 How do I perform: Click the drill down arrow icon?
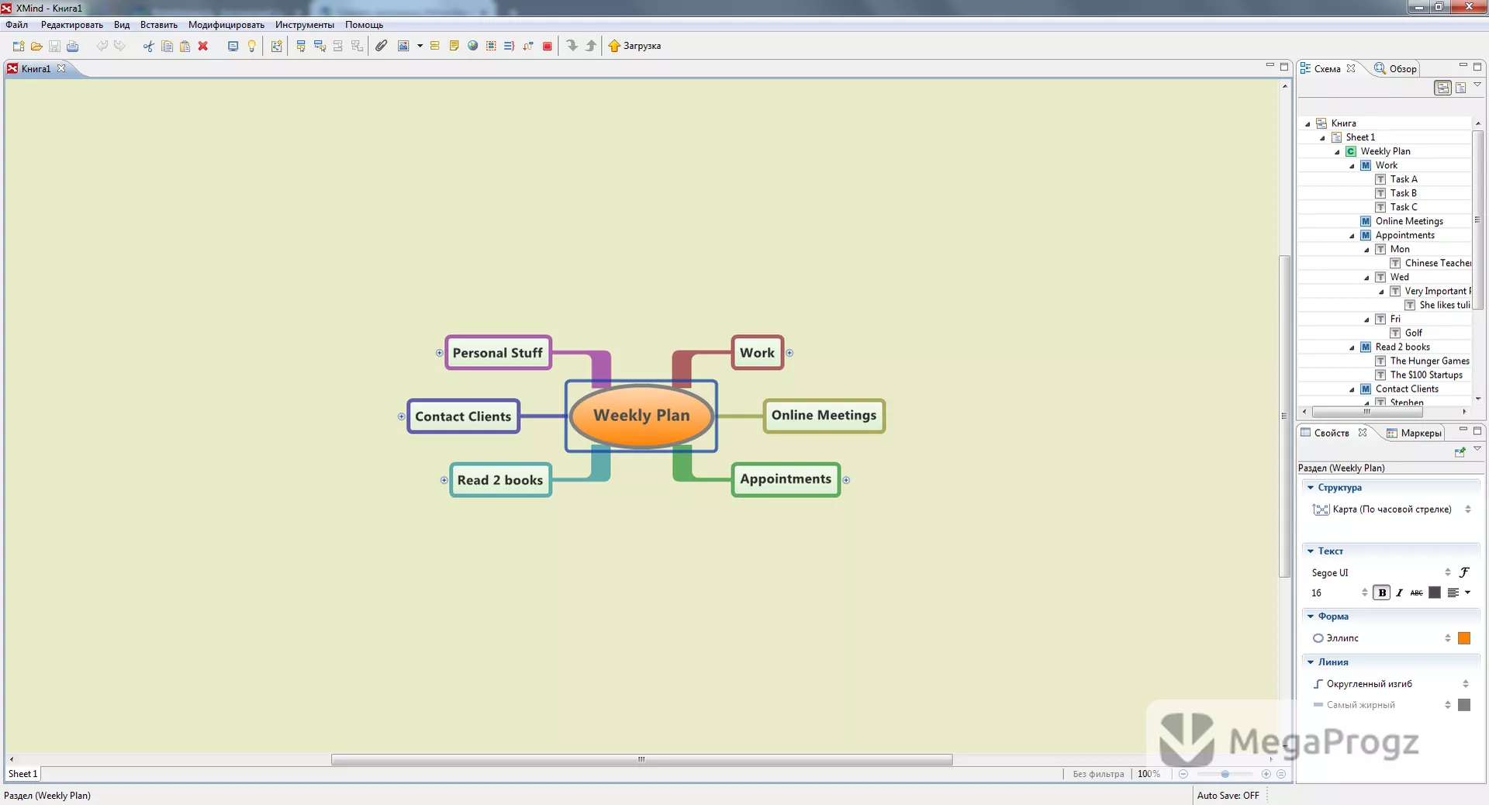click(572, 46)
